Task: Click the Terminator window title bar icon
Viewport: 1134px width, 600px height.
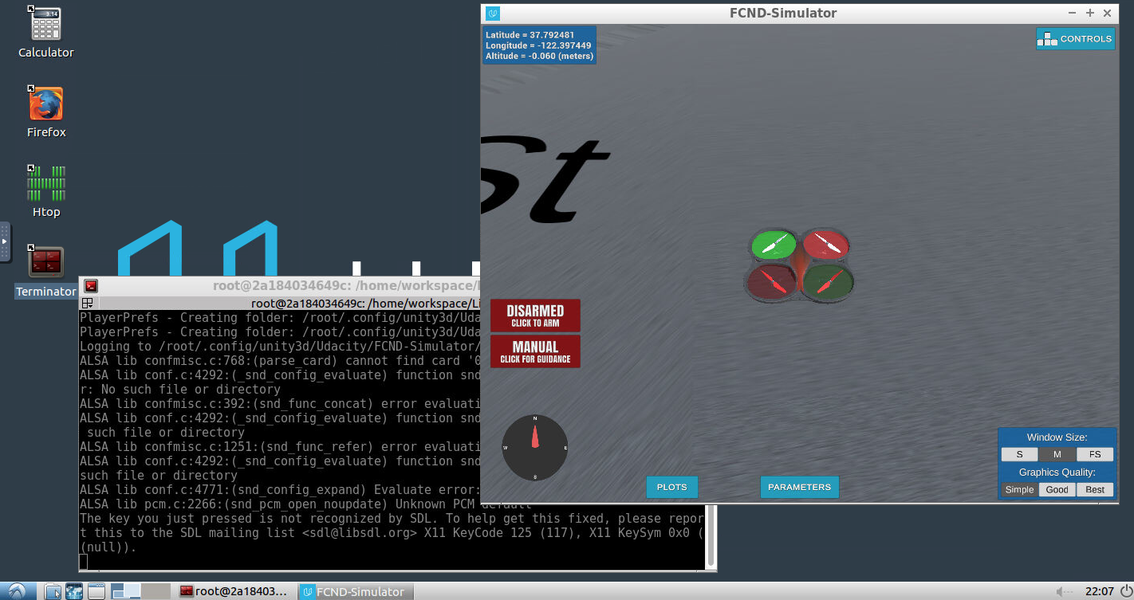Action: point(92,286)
